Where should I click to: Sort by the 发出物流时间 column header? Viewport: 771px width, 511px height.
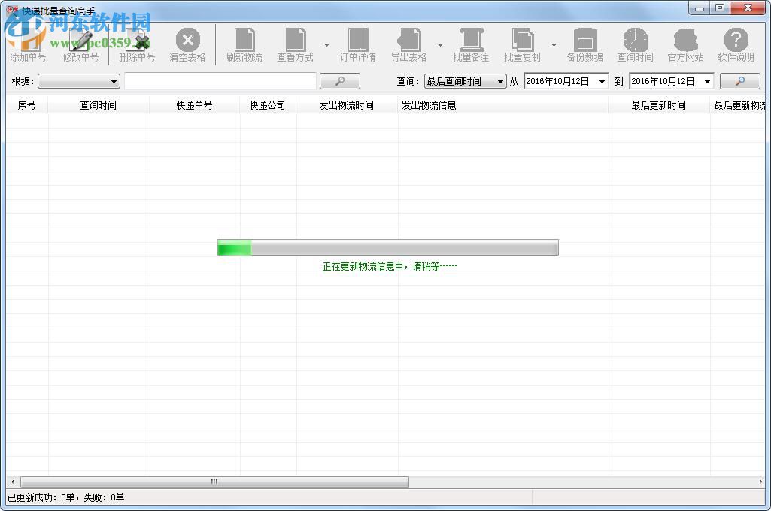pyautogui.click(x=347, y=105)
